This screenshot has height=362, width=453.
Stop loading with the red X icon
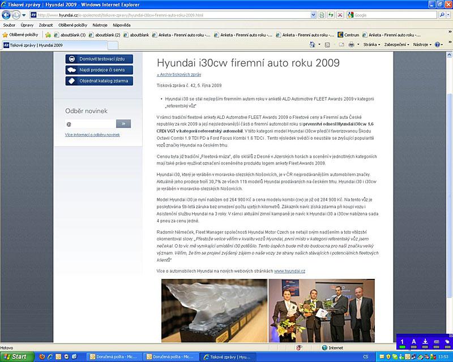pyautogui.click(x=340, y=15)
